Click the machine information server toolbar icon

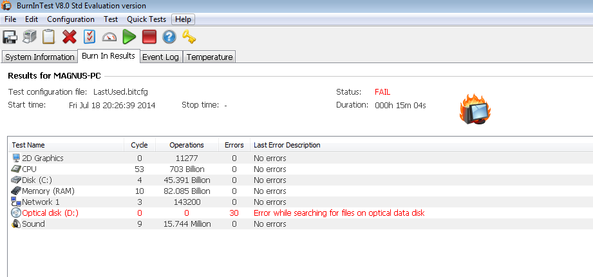(30, 37)
